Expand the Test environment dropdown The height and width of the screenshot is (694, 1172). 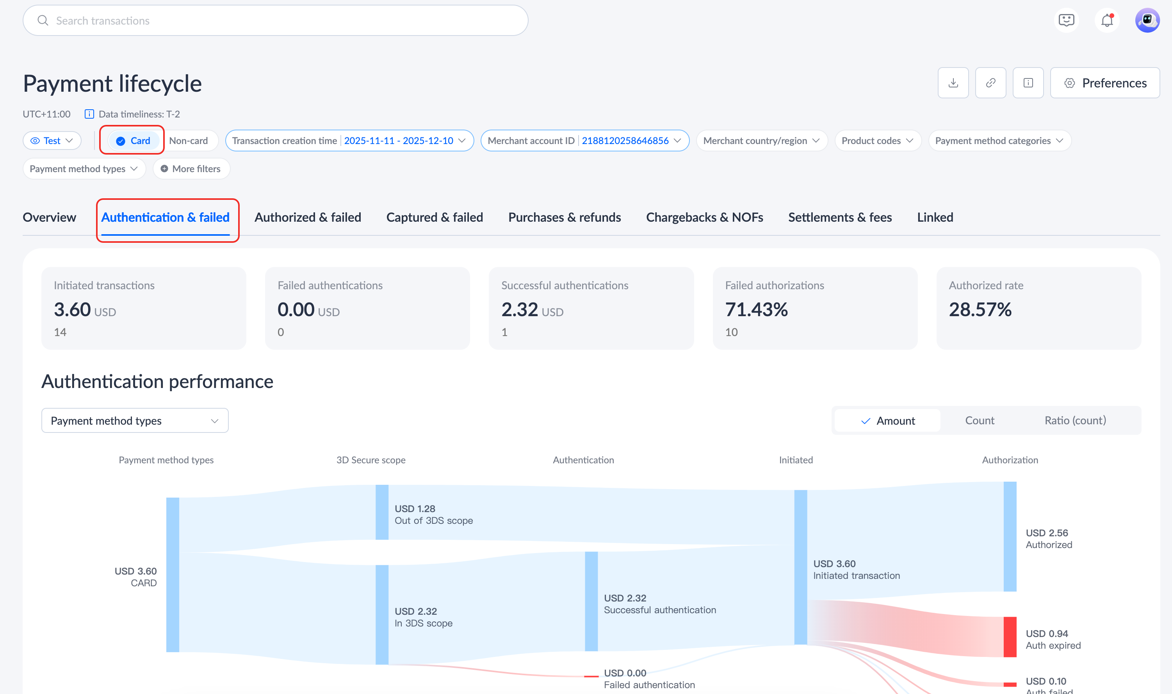[52, 141]
